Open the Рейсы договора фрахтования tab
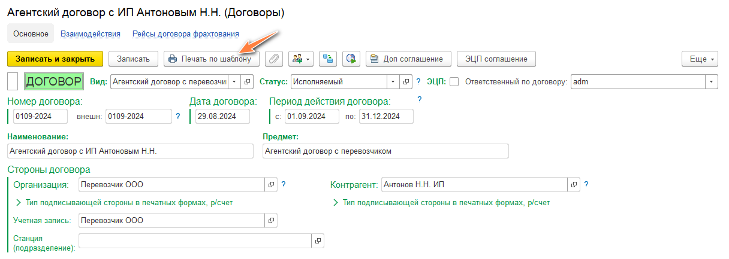The width and height of the screenshot is (729, 259). point(186,34)
